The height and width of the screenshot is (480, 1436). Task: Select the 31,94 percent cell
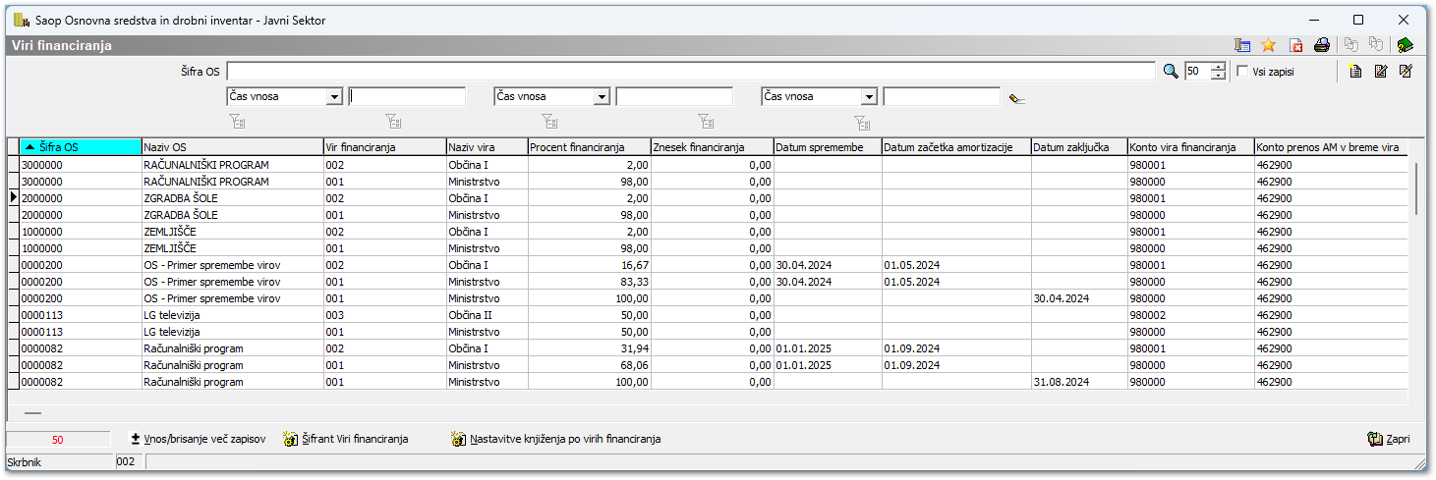(x=590, y=347)
